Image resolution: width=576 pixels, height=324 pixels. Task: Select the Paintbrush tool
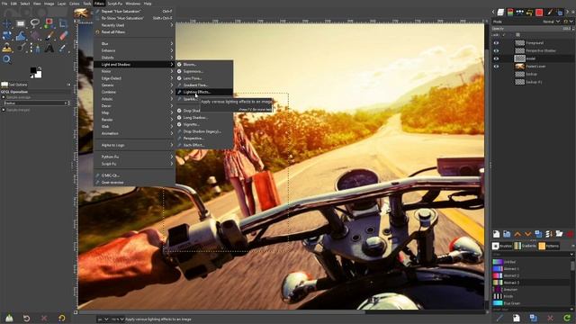49,36
